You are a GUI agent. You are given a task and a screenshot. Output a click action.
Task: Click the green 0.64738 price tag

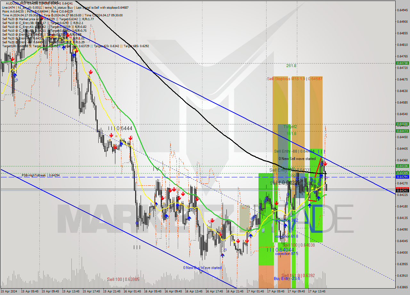point(402,63)
